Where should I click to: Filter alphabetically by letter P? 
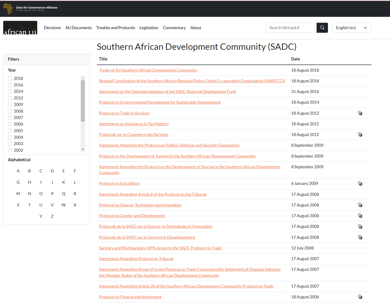pos(52,194)
